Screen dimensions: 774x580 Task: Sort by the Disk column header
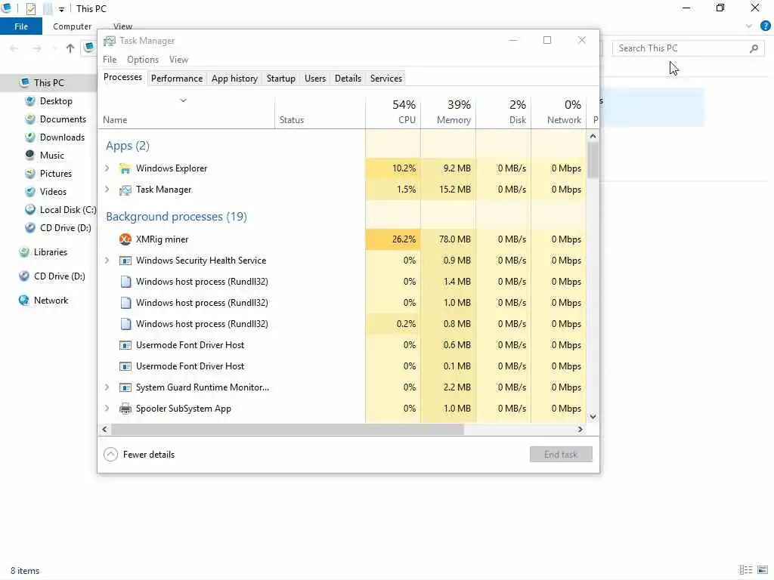point(504,113)
